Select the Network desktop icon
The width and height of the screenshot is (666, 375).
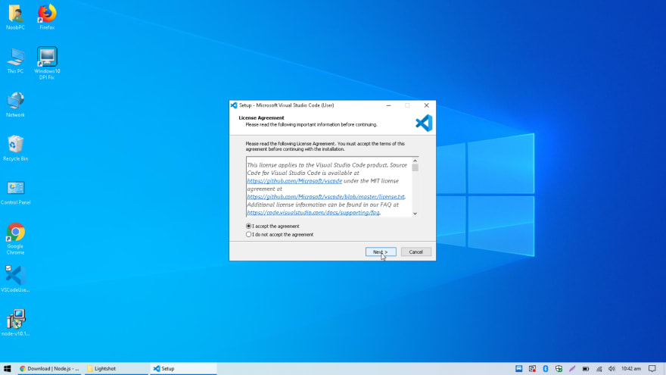tap(15, 105)
